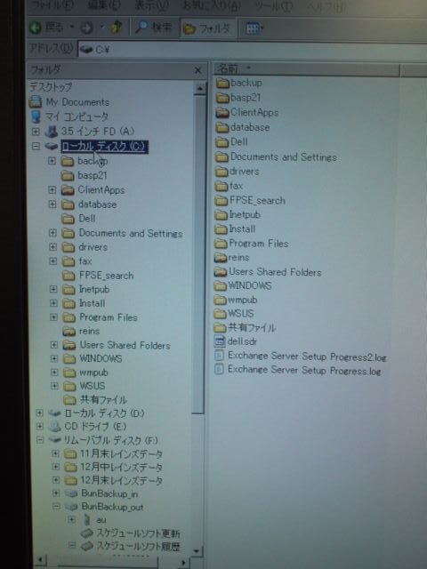Toggle the Folders (フォルダ) pane button
The image size is (427, 569).
click(x=207, y=28)
